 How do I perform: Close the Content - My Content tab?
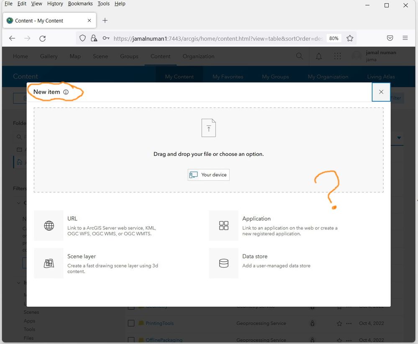(89, 20)
